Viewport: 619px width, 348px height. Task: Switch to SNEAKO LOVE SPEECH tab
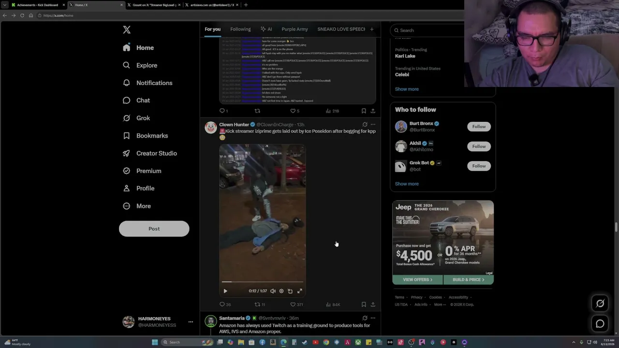tap(341, 29)
